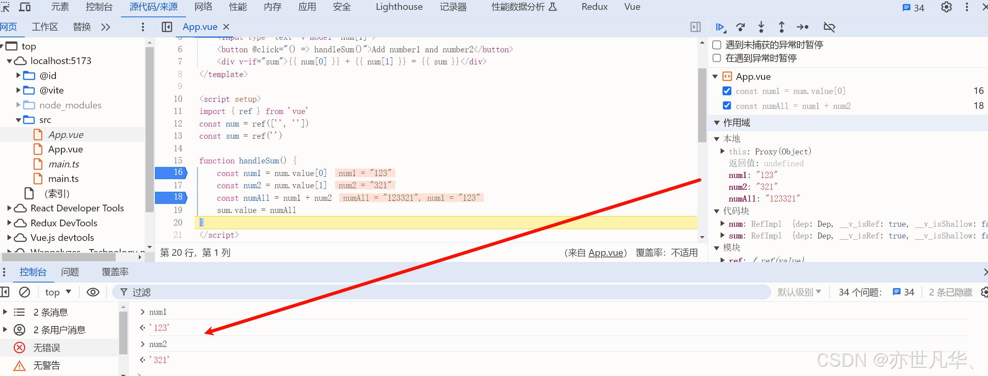Expand 2 条用户消息 user messages group

point(5,330)
